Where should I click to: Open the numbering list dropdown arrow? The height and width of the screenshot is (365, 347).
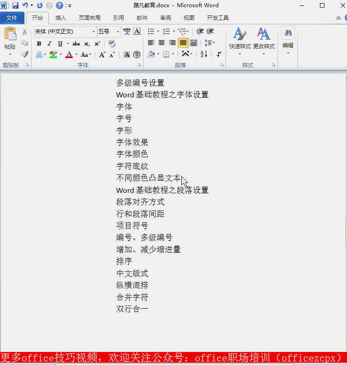click(174, 31)
